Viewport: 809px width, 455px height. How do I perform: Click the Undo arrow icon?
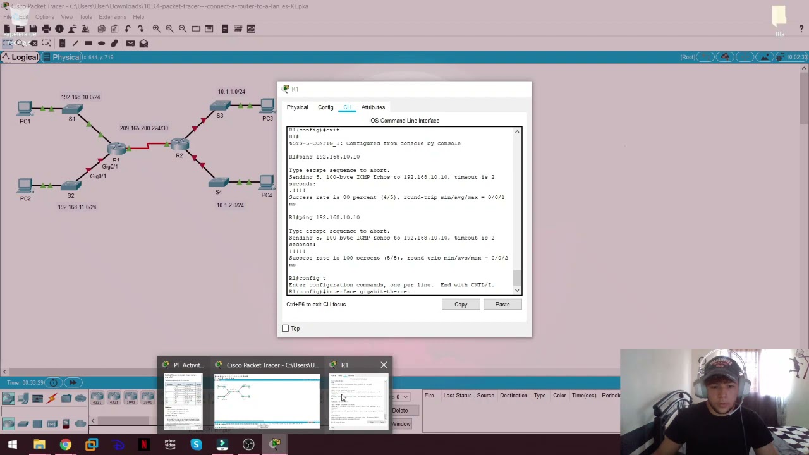tap(128, 28)
